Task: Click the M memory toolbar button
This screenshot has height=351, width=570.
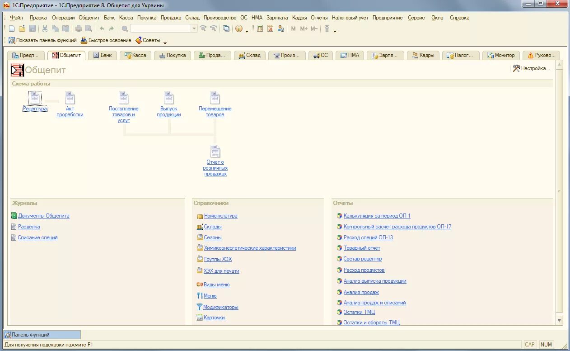Action: [293, 28]
